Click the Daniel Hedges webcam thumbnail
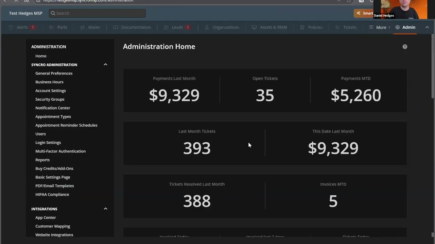Image resolution: width=435 pixels, height=244 pixels. [400, 9]
